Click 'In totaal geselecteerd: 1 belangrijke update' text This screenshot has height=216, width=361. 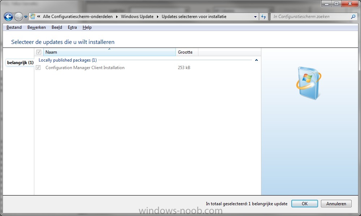coord(247,204)
